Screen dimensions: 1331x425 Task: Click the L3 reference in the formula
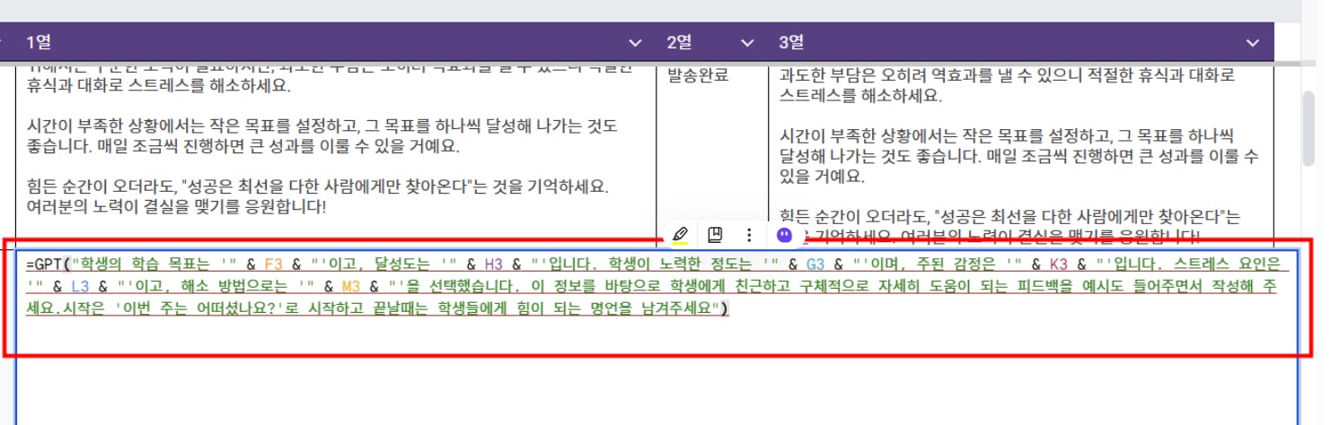click(79, 287)
